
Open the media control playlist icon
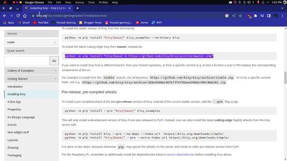click(x=262, y=16)
